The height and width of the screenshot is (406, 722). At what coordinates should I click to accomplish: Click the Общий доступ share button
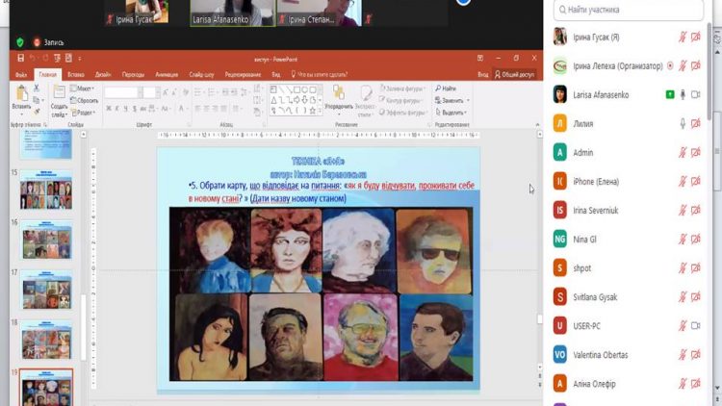514,74
